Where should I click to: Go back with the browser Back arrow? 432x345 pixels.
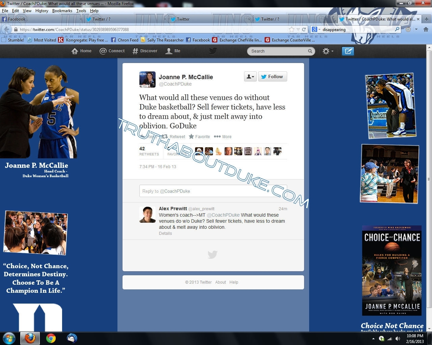point(7,29)
